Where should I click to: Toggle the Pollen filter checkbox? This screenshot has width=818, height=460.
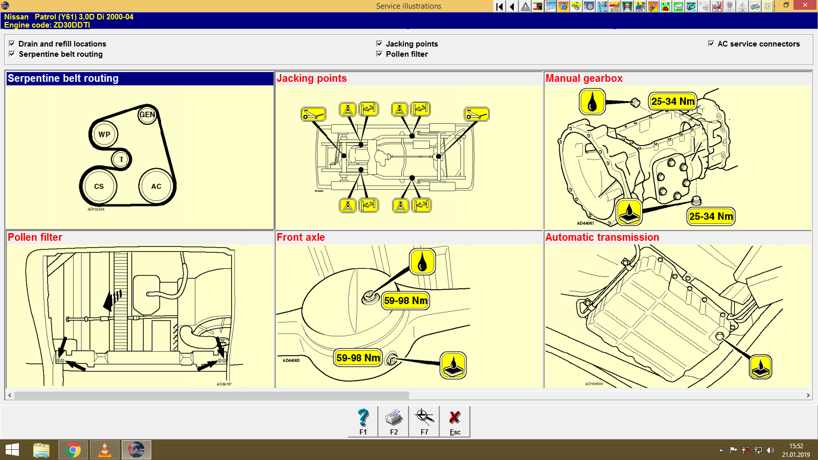coord(379,54)
